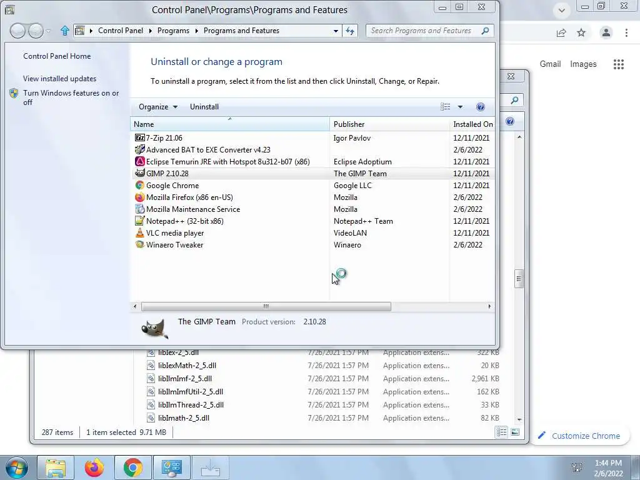Switch Explorer to large icons view
This screenshot has width=640, height=480.
[x=515, y=432]
